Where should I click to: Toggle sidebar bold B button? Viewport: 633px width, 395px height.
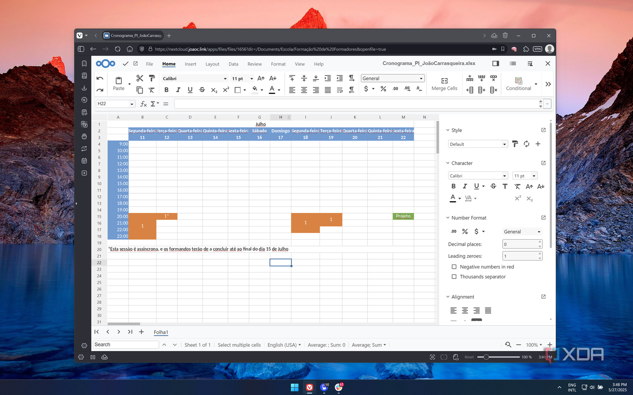point(454,186)
